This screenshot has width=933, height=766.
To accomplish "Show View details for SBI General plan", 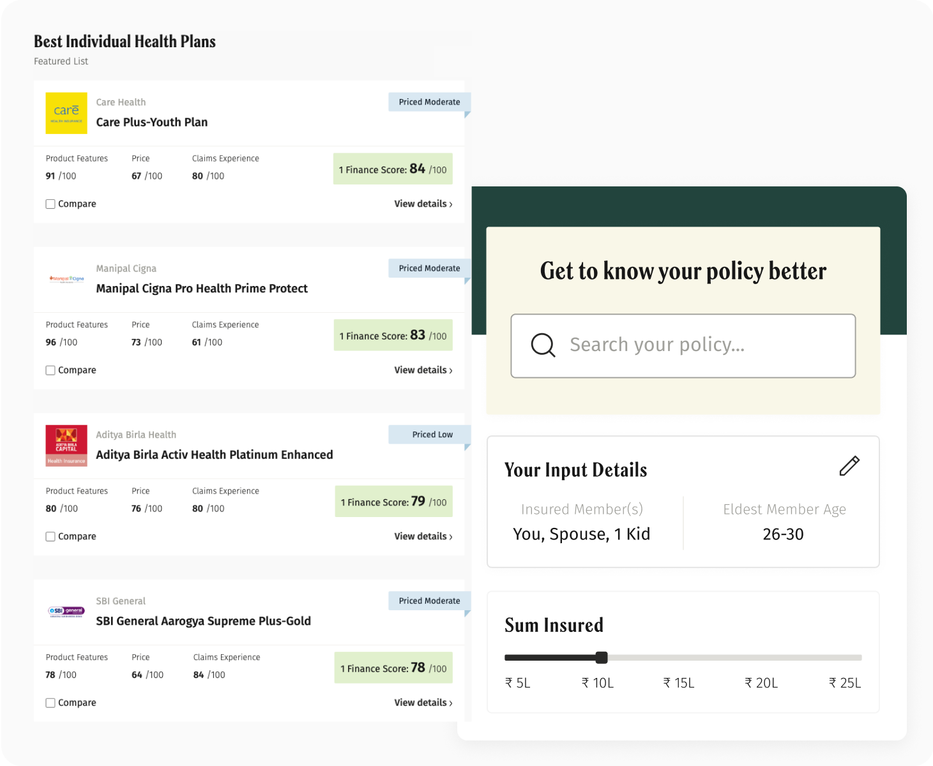I will tap(423, 703).
